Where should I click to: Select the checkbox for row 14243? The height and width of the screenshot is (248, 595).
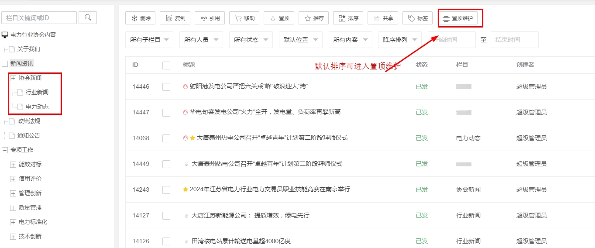pos(166,189)
